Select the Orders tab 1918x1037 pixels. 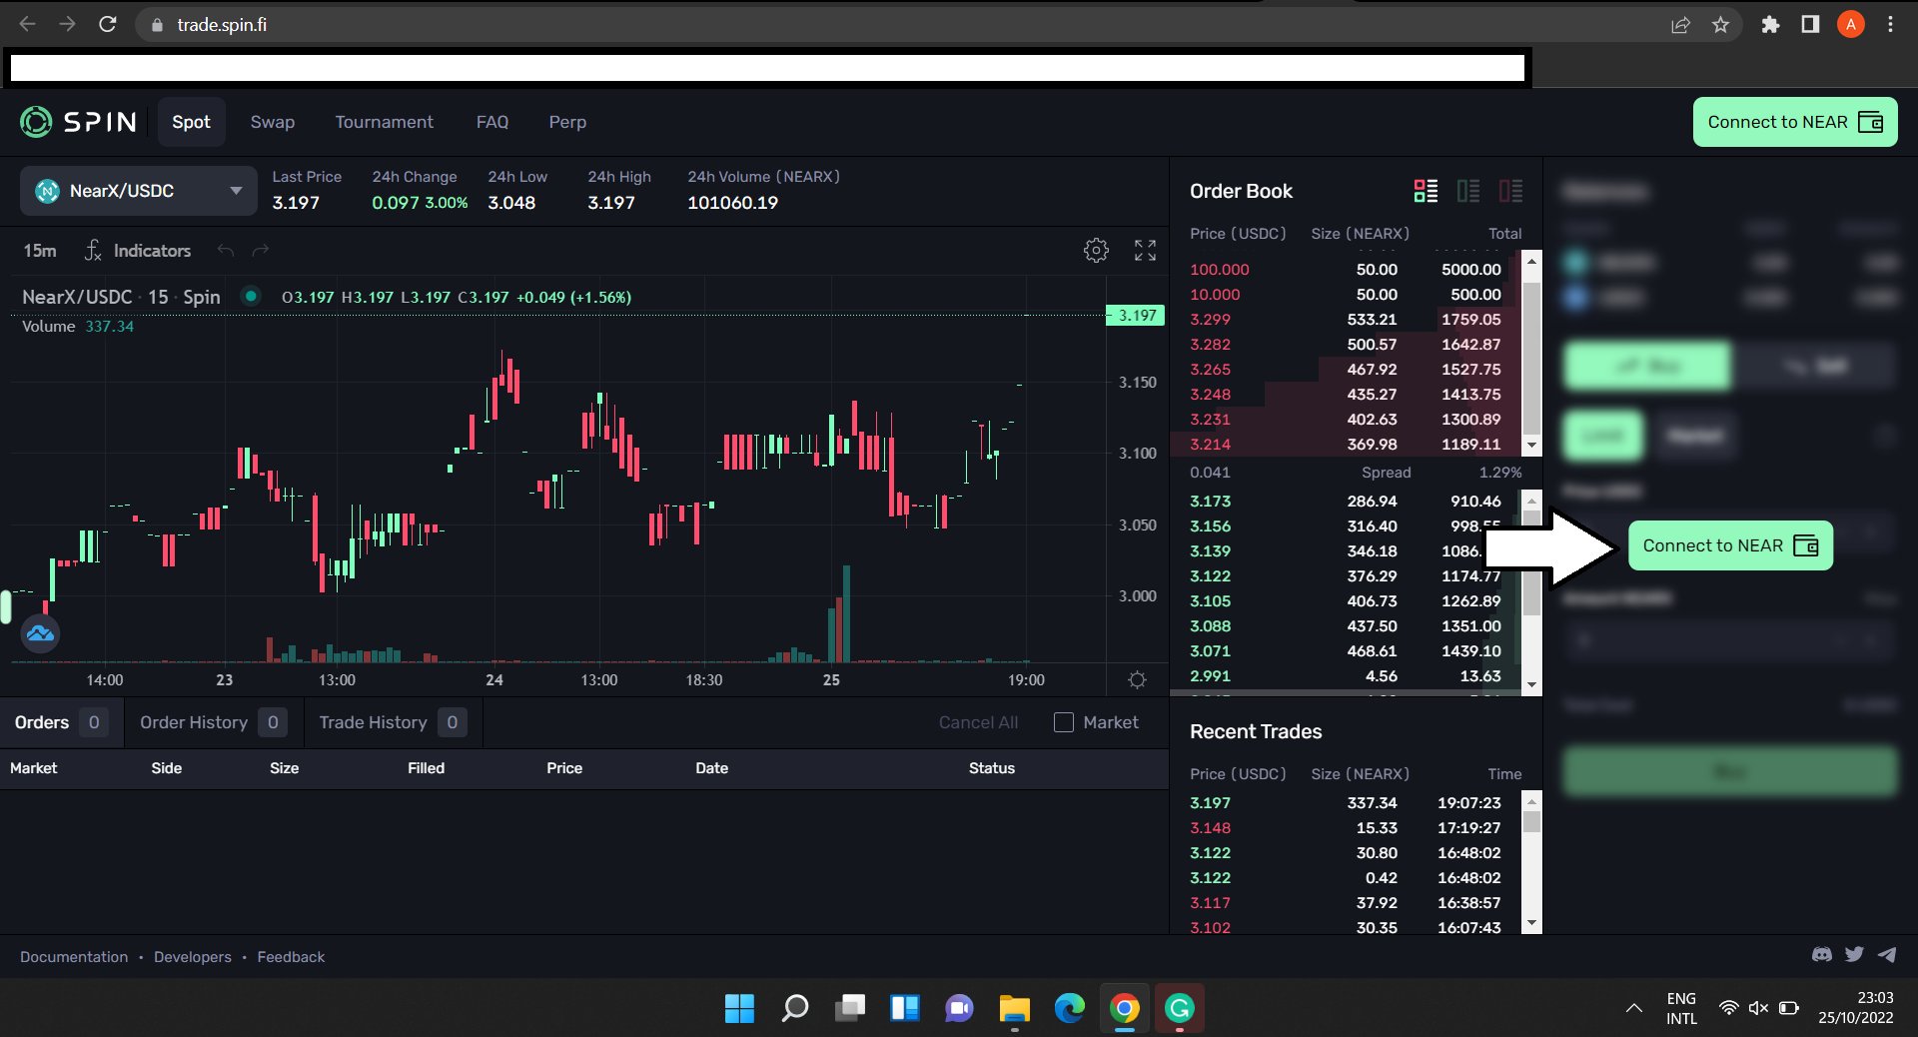(61, 722)
